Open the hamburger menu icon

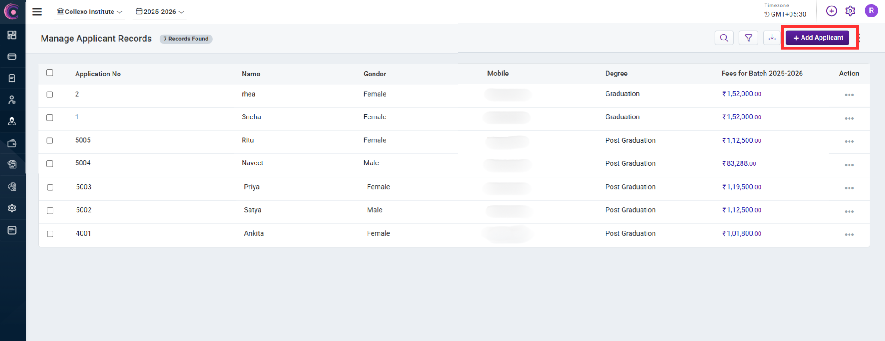[37, 12]
